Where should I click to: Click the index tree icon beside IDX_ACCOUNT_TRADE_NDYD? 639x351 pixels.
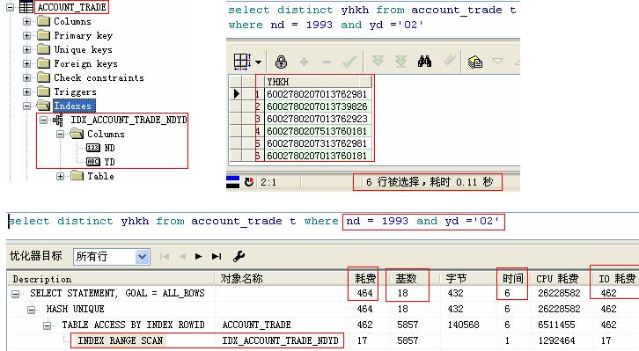tap(58, 121)
